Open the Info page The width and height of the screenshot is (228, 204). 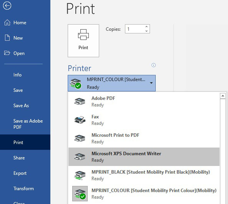pyautogui.click(x=25, y=75)
